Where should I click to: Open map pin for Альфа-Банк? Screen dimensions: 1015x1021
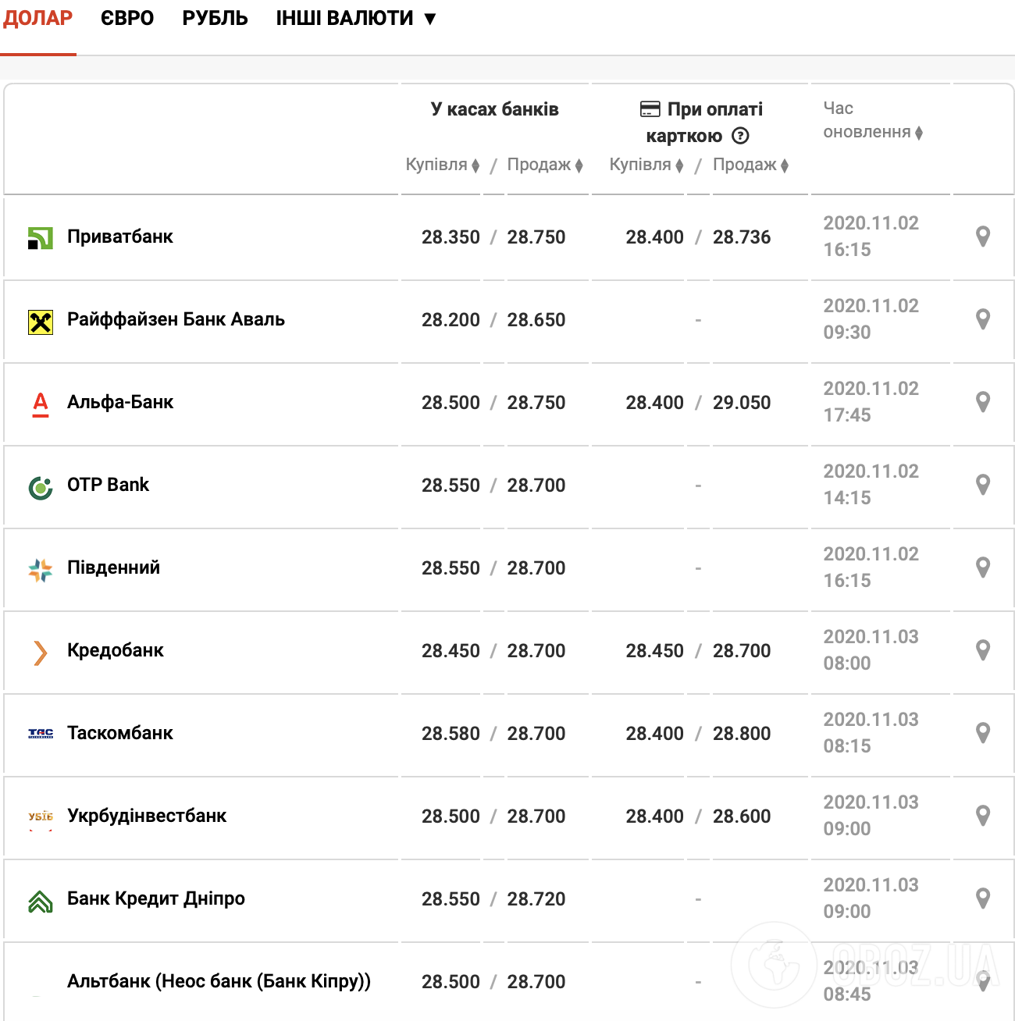(983, 402)
